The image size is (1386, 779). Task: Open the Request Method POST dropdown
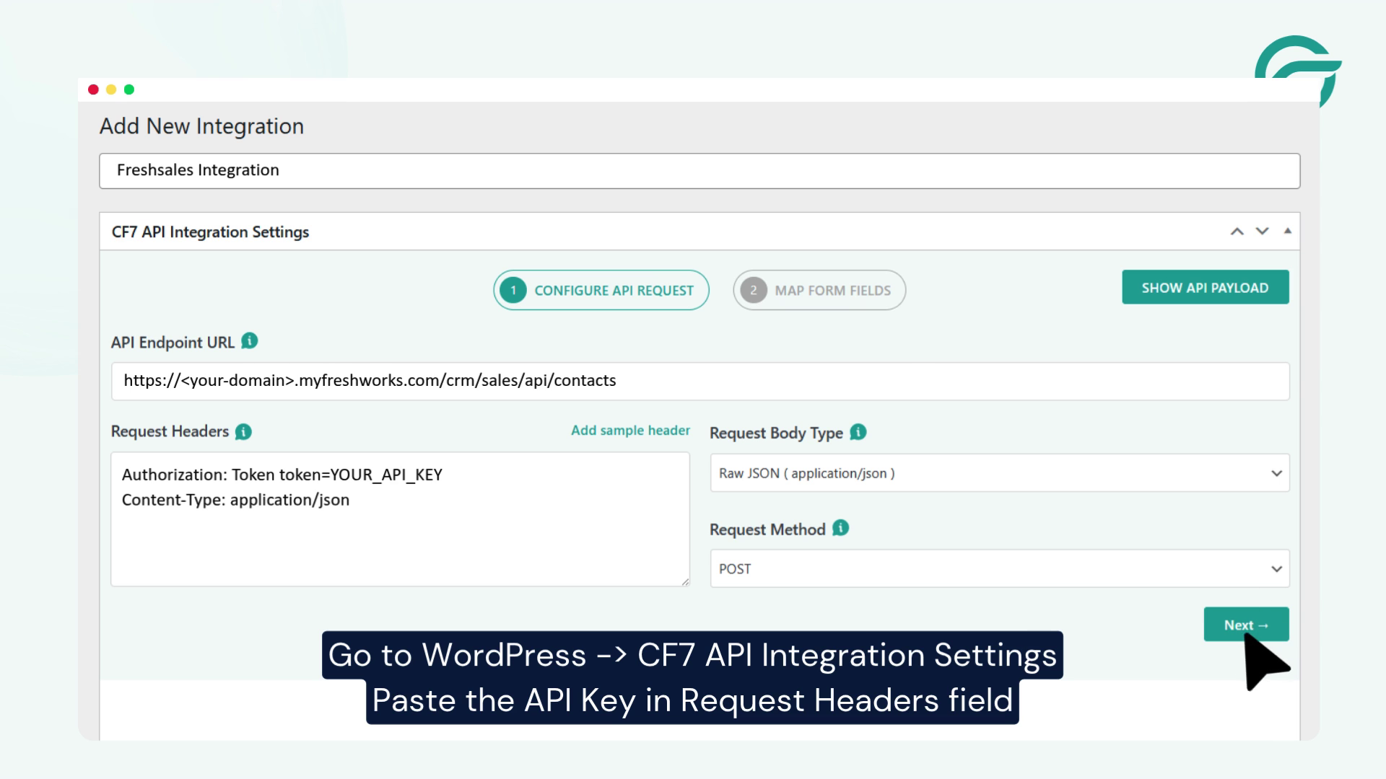pos(1000,568)
